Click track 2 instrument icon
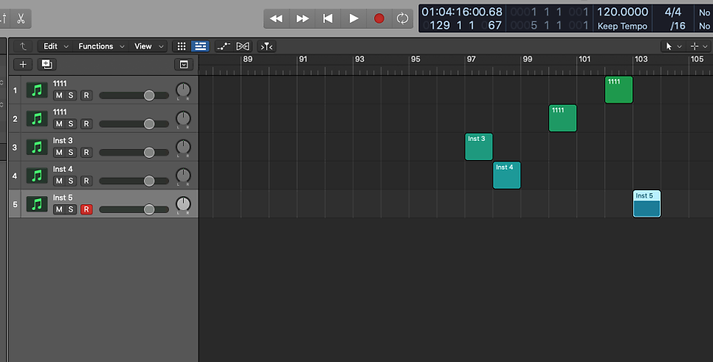 (37, 119)
